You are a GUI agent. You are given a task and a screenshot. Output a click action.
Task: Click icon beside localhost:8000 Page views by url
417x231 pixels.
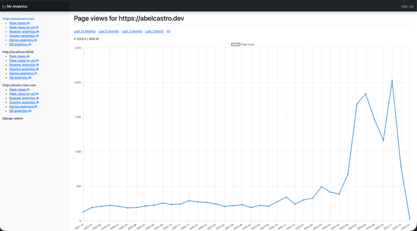[37, 60]
